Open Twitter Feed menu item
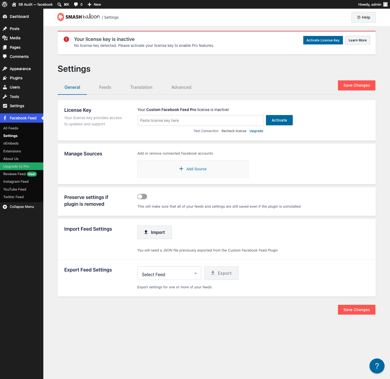The width and height of the screenshot is (390, 379). (22, 197)
